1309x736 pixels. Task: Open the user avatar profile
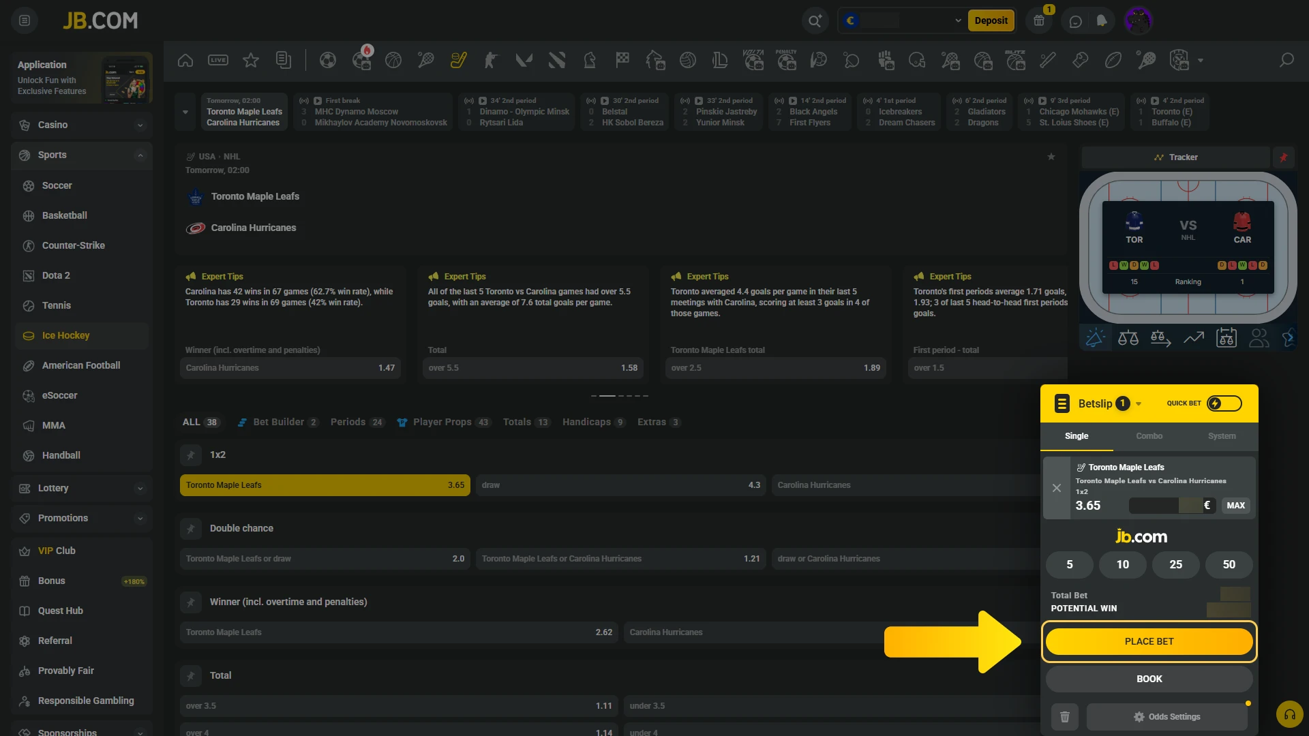(x=1138, y=20)
